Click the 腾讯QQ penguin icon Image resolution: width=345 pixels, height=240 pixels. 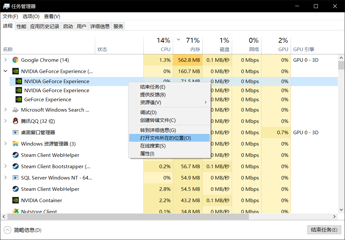[x=16, y=121]
